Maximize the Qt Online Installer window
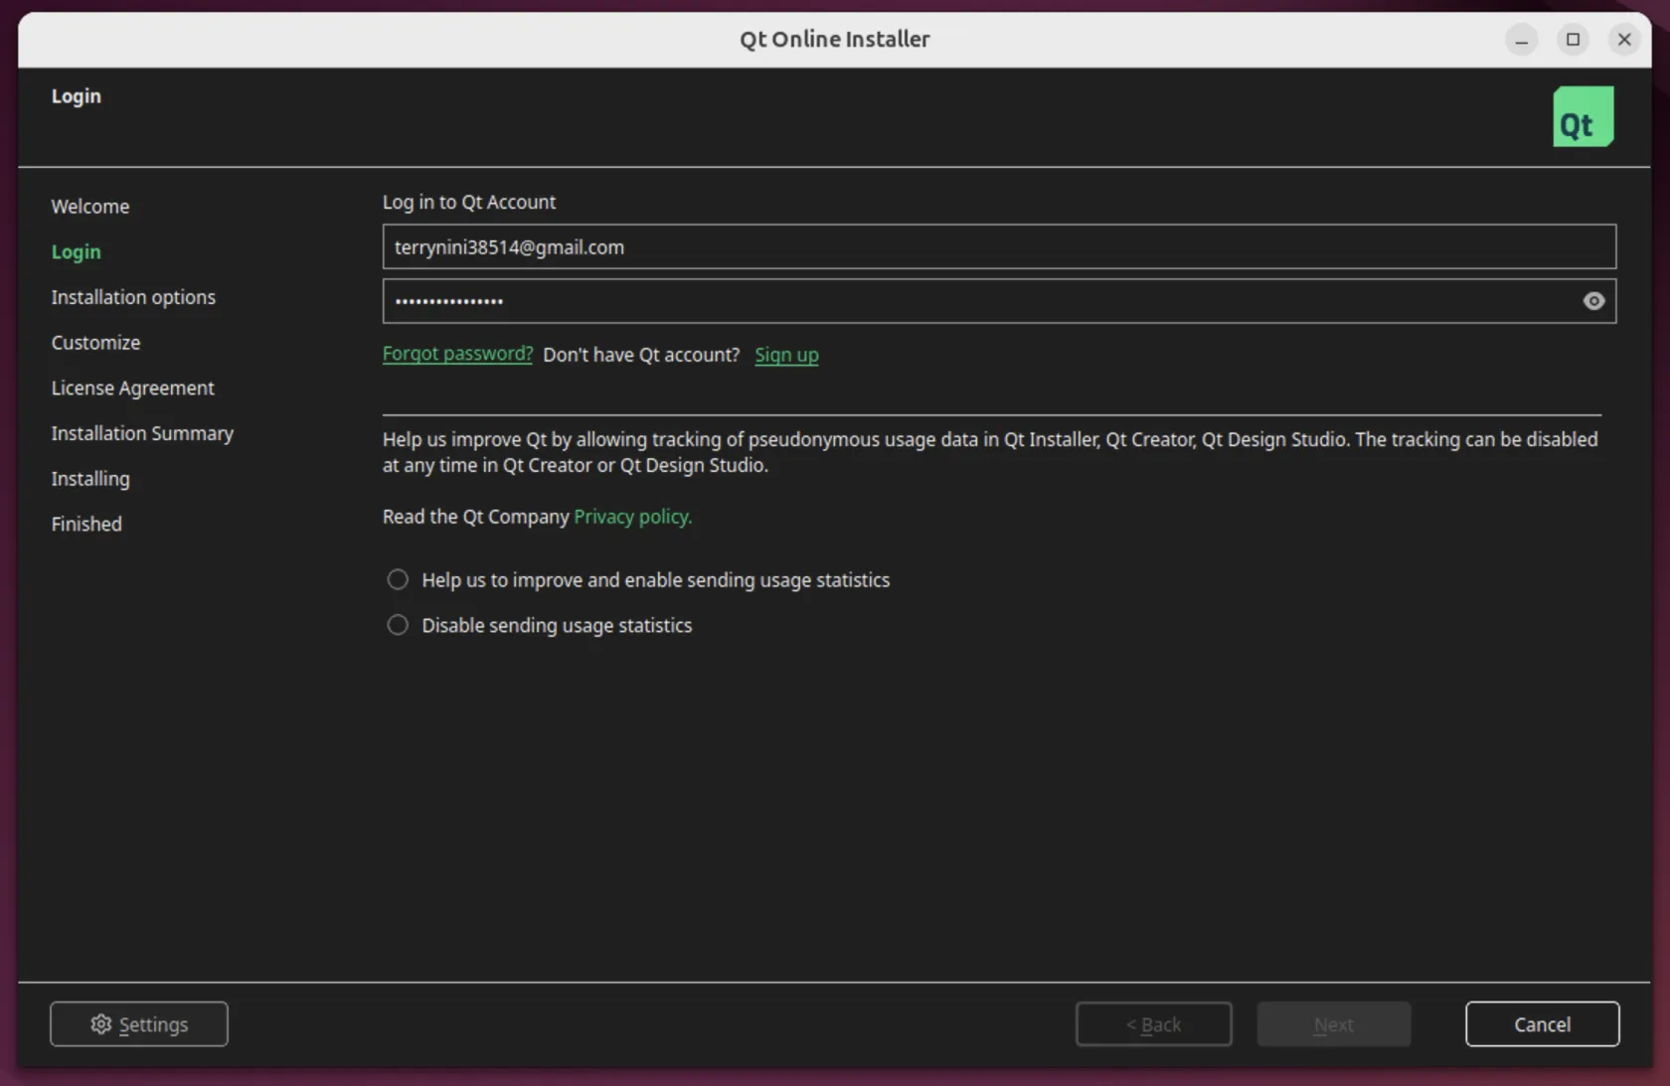Viewport: 1670px width, 1086px height. coord(1573,40)
